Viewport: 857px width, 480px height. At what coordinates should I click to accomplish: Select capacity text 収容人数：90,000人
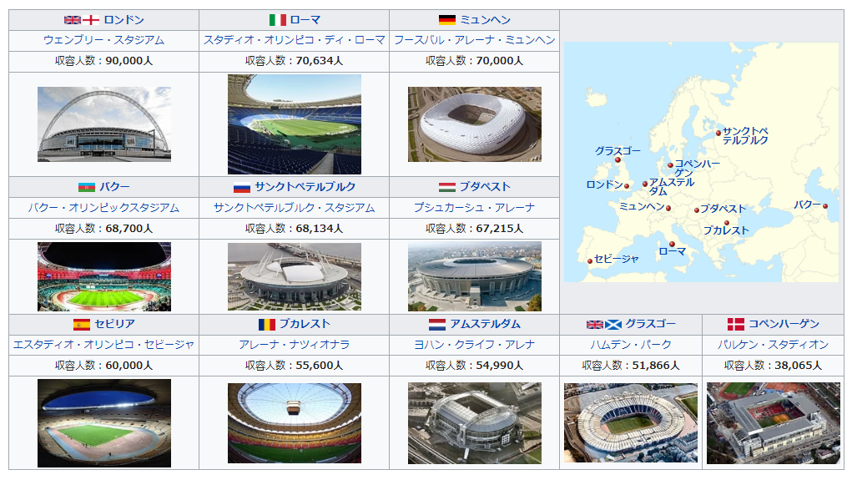(x=103, y=61)
